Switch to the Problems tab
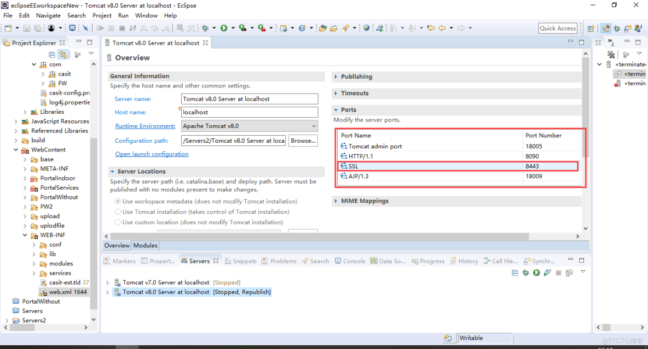Viewport: 648px width, 349px height. (279, 261)
